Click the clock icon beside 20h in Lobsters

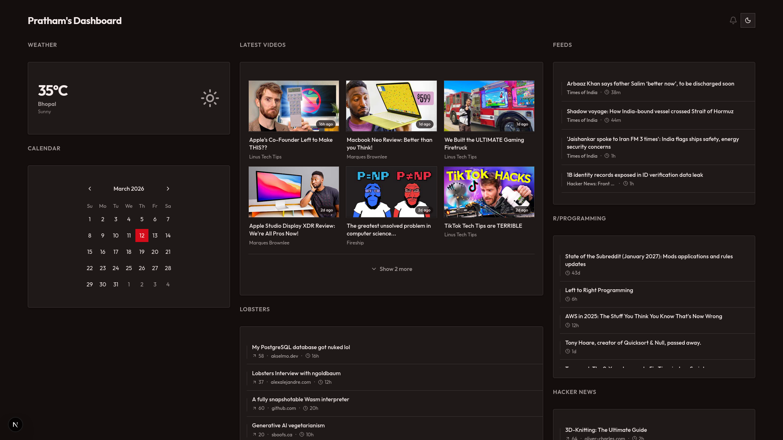[x=305, y=408]
